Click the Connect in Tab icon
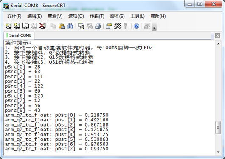 pos(25,26)
